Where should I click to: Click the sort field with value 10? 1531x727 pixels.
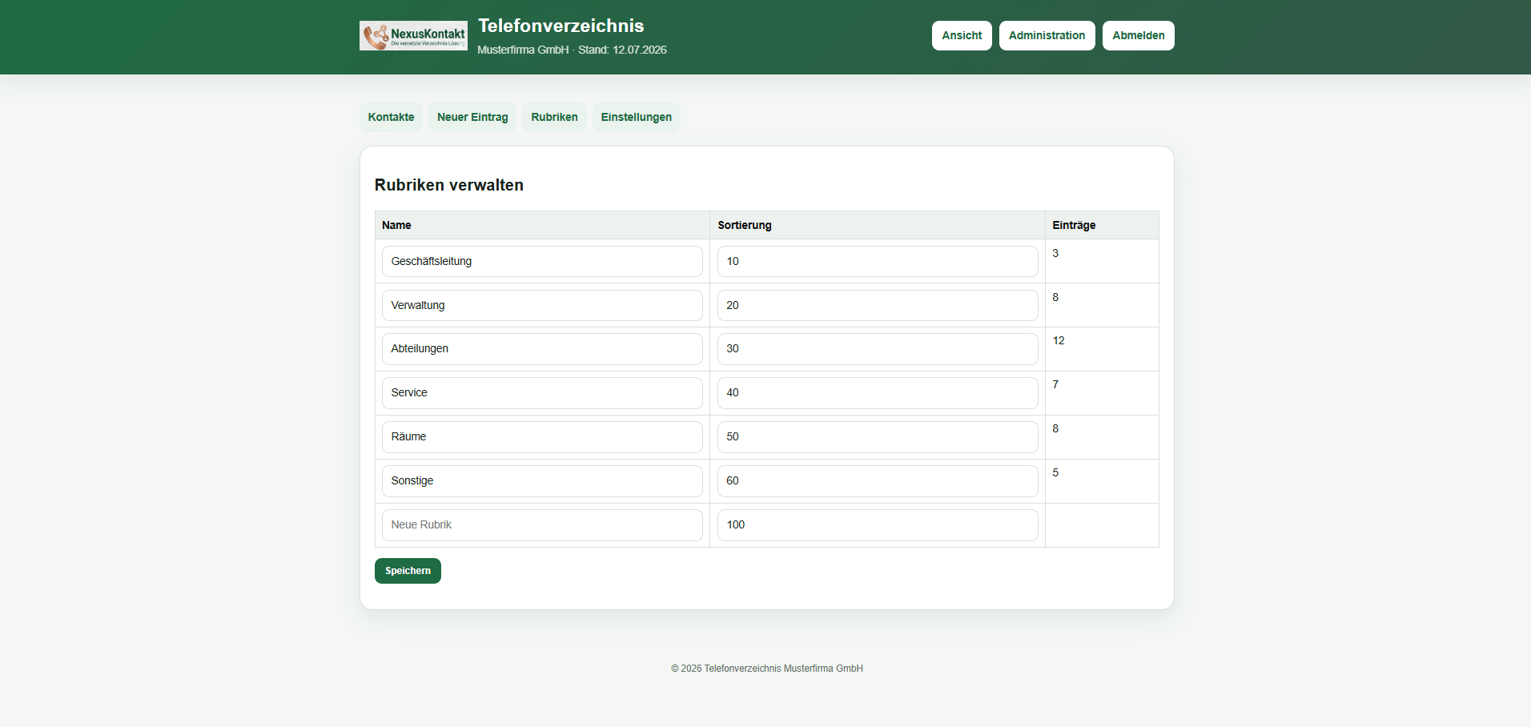pos(878,261)
